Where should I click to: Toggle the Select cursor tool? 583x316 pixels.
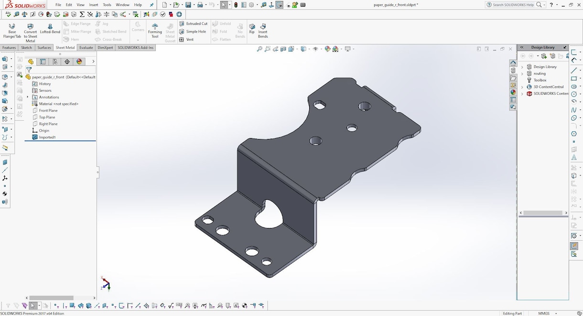click(224, 5)
